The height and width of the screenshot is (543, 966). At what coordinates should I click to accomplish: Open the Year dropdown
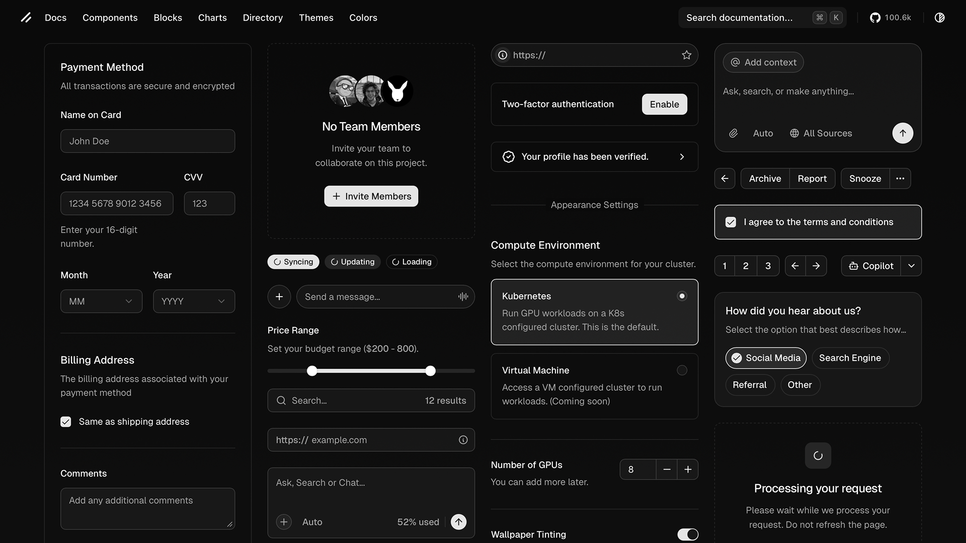(x=194, y=301)
